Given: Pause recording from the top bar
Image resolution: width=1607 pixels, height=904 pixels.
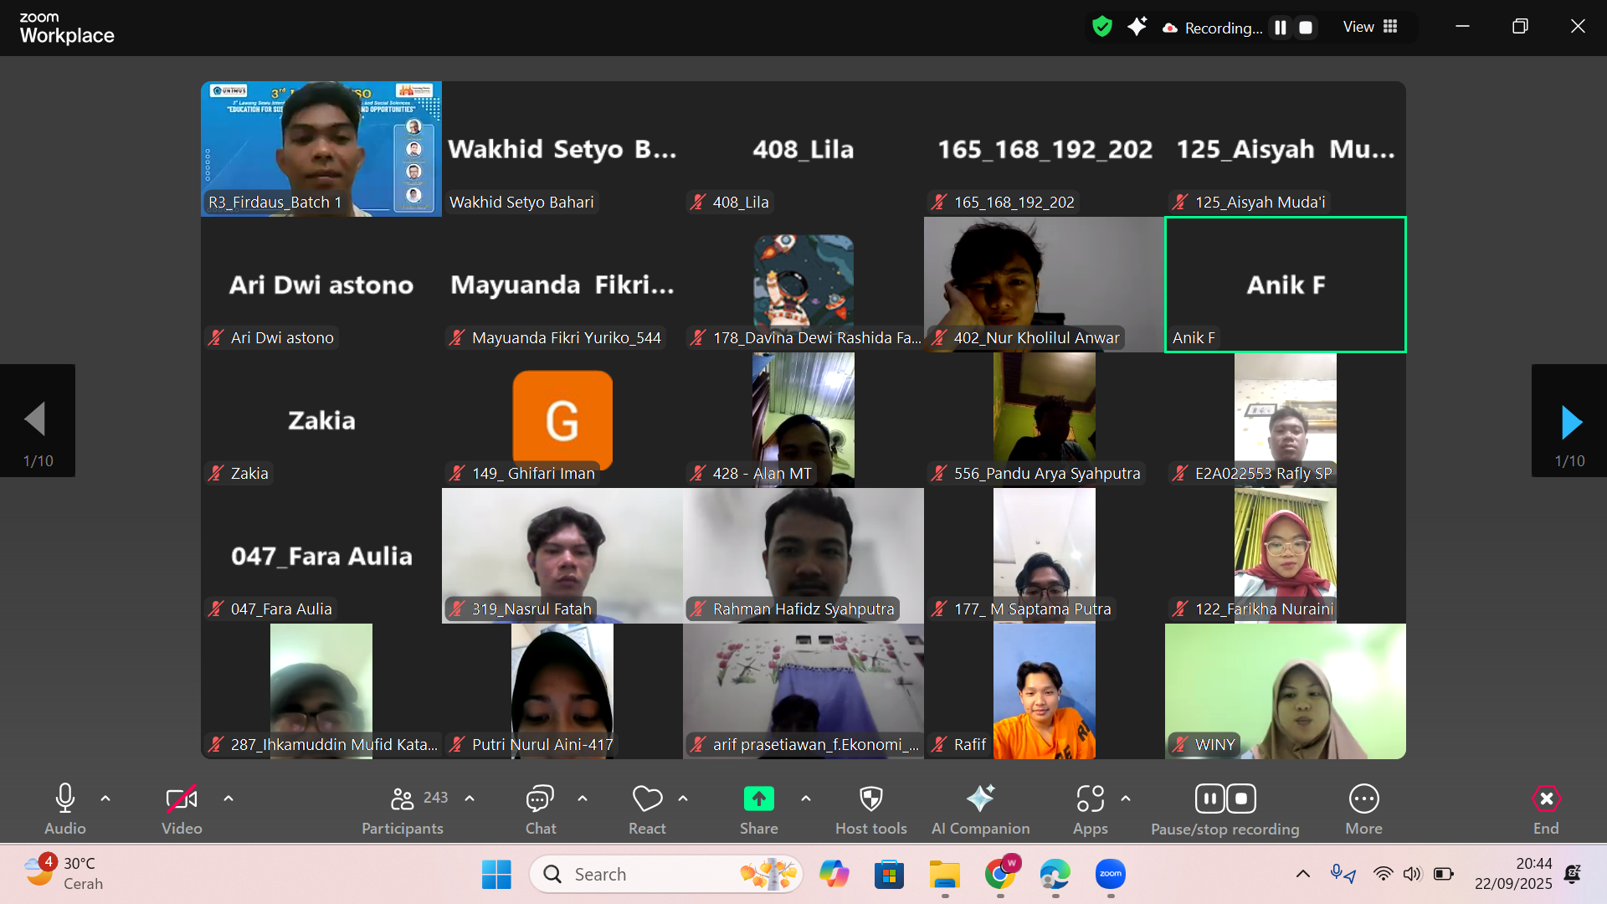Looking at the screenshot, I should [1281, 28].
